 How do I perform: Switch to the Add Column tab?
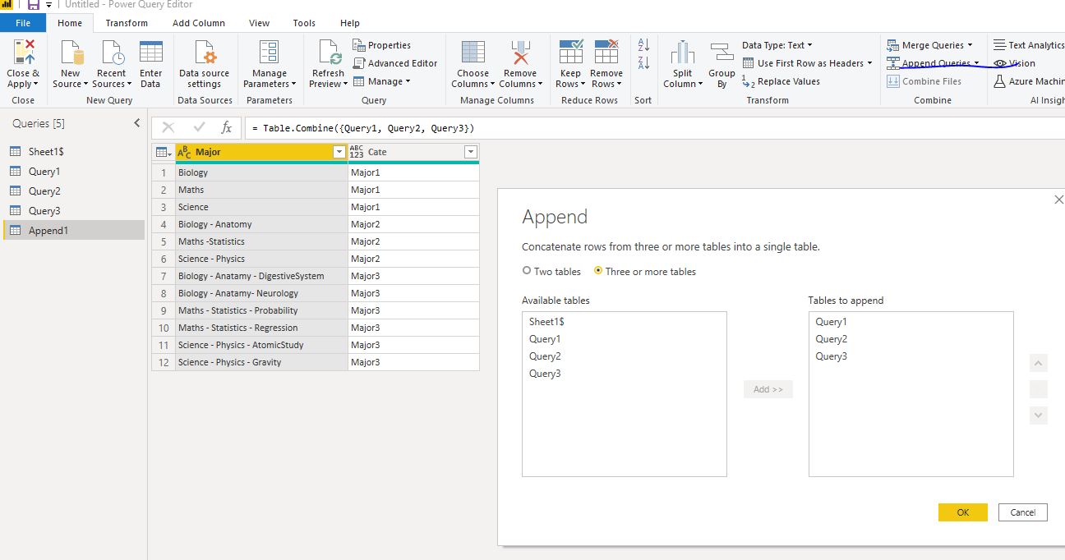198,23
